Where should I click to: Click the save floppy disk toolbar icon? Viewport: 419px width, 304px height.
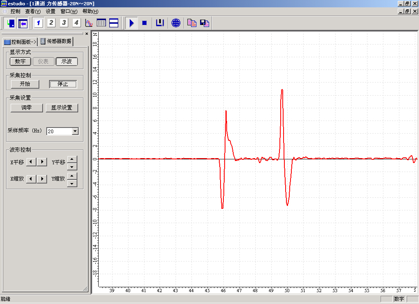click(x=205, y=23)
